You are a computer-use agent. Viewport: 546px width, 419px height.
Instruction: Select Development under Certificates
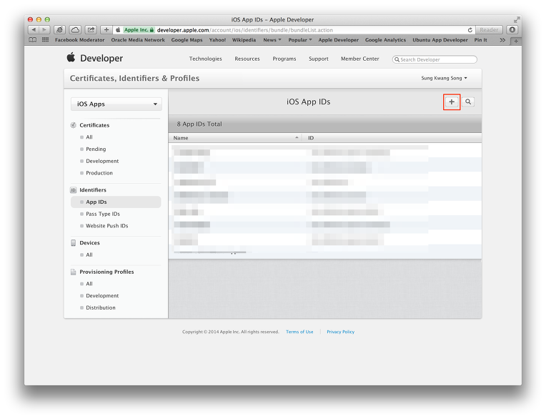click(x=102, y=161)
